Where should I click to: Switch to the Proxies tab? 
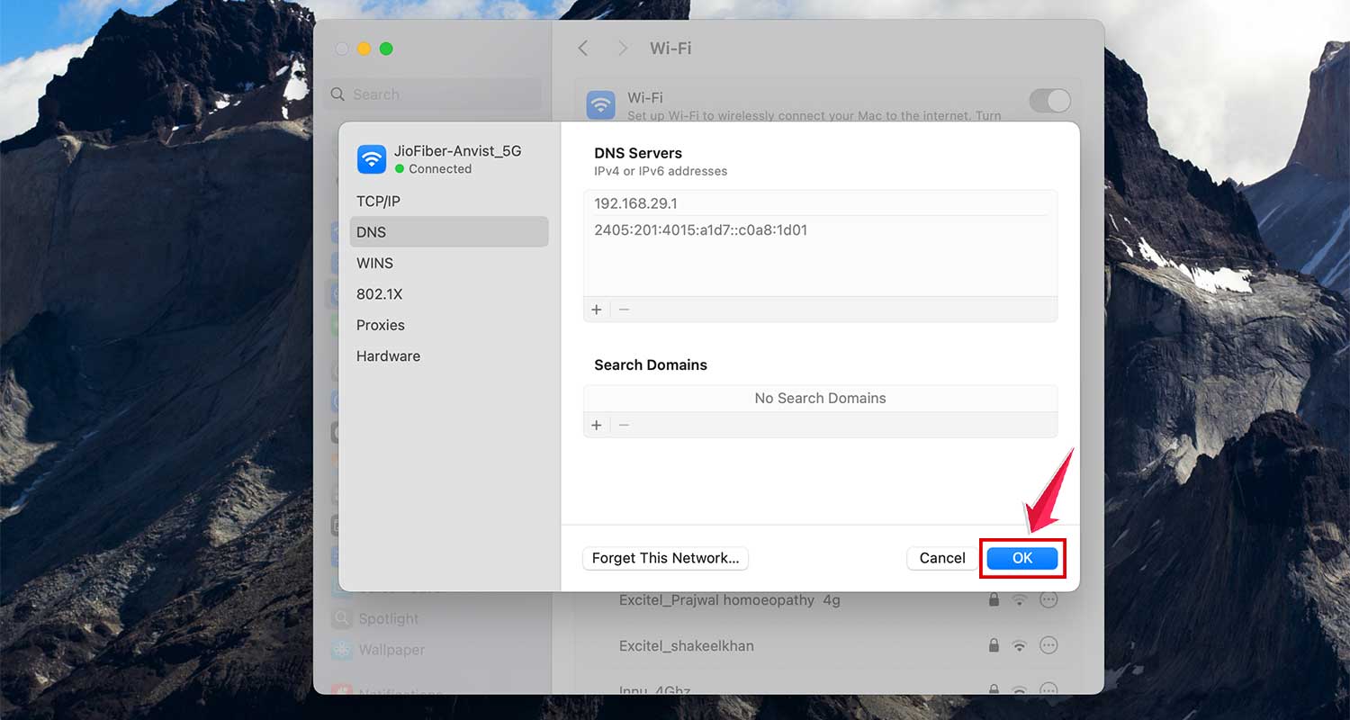(x=380, y=325)
